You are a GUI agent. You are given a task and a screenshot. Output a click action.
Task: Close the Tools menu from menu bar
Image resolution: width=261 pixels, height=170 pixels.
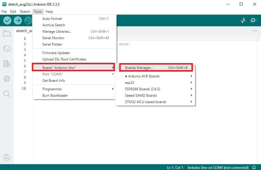click(38, 12)
